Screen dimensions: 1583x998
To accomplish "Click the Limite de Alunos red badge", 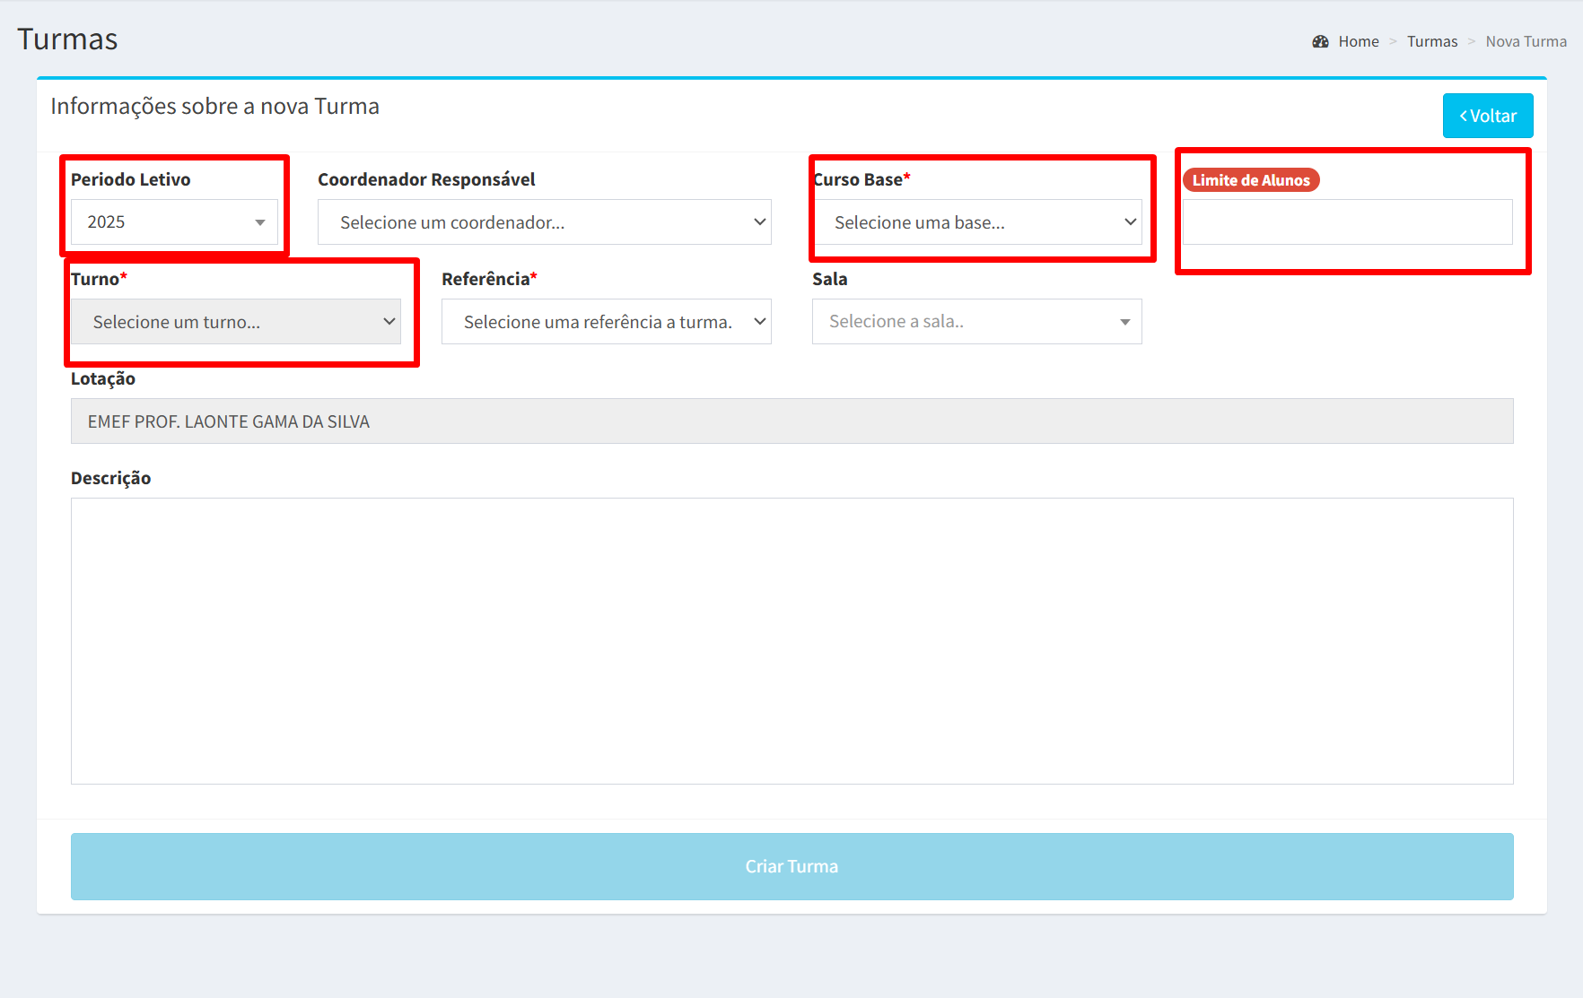I will 1251,180.
